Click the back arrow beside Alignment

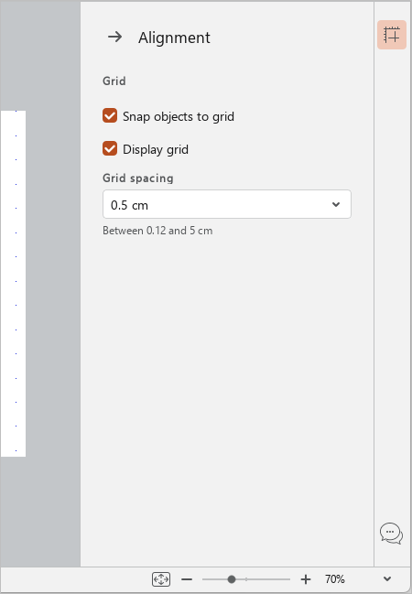click(114, 38)
